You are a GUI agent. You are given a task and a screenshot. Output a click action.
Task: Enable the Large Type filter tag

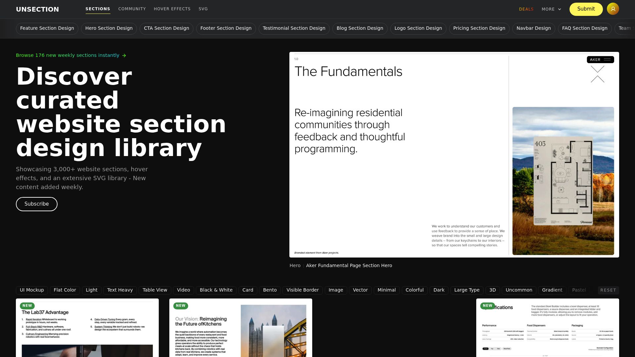(x=467, y=290)
